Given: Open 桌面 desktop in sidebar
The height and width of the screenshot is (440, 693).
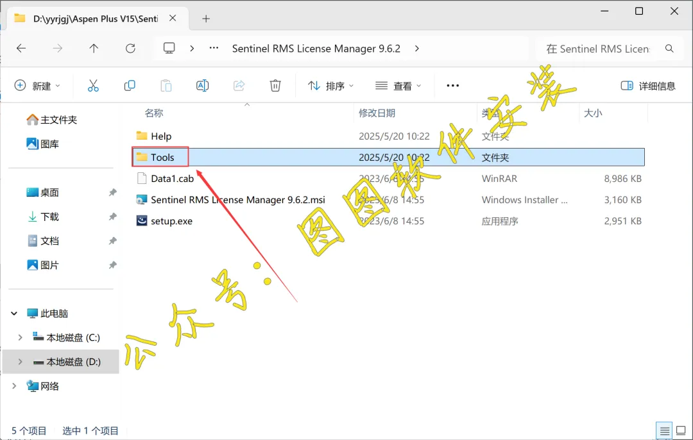Looking at the screenshot, I should tap(43, 192).
